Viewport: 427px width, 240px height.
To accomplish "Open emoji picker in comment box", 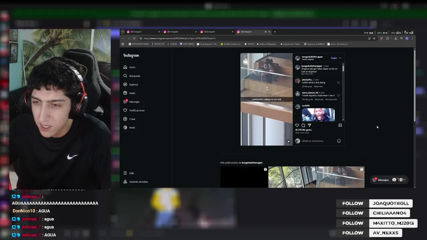I will click(339, 141).
